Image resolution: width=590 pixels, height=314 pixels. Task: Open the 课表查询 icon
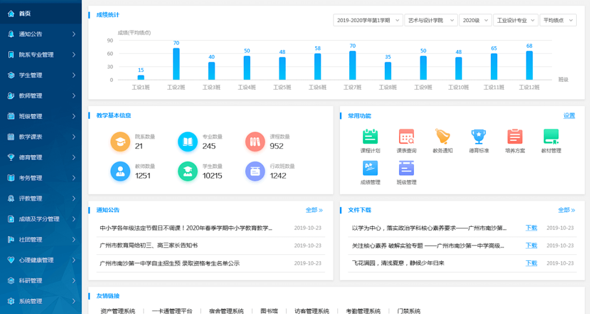tap(406, 138)
